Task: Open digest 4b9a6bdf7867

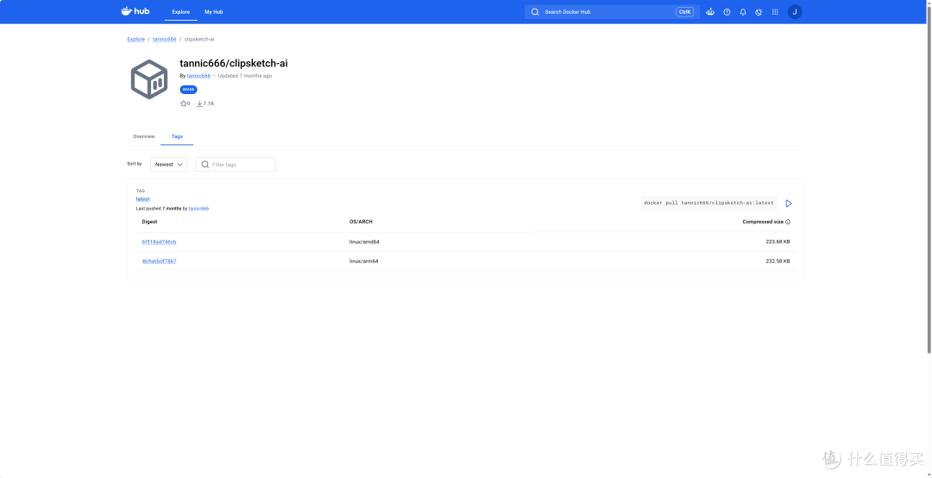Action: (x=159, y=261)
